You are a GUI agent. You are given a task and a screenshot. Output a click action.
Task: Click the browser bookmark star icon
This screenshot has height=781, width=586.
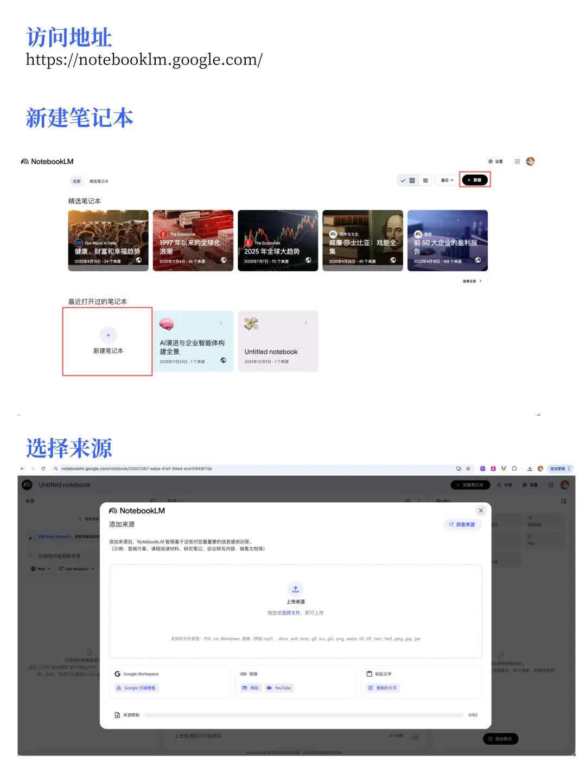coord(468,469)
